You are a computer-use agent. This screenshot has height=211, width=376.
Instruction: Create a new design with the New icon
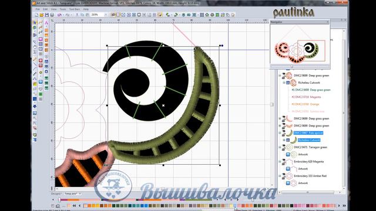click(36, 15)
